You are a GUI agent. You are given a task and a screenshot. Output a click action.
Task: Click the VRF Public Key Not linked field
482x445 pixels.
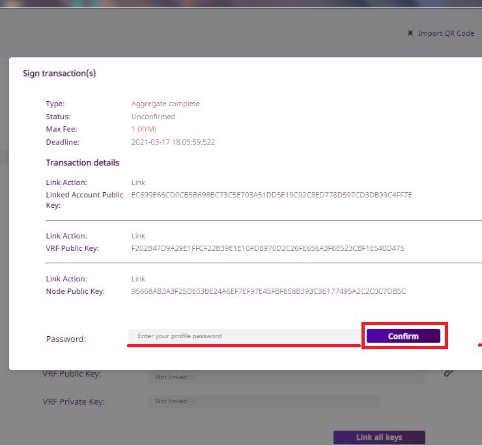(287, 377)
